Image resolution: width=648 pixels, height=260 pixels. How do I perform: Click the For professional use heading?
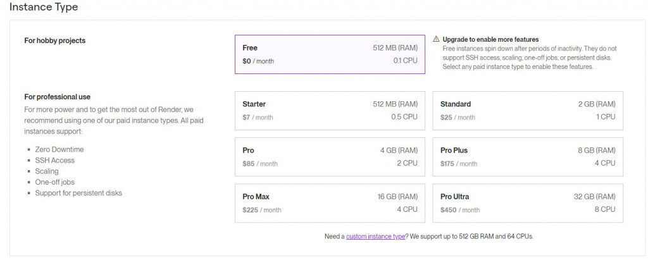(x=58, y=97)
